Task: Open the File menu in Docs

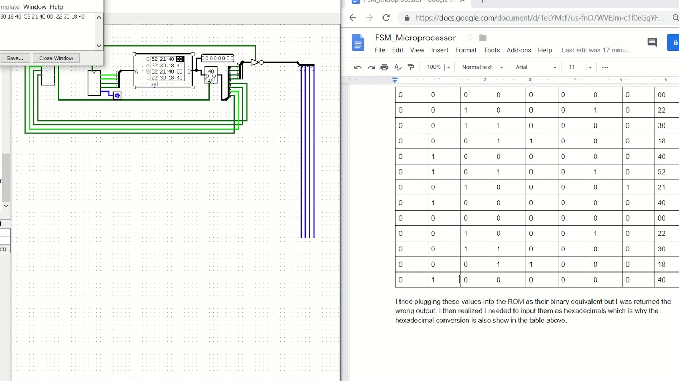Action: [380, 50]
